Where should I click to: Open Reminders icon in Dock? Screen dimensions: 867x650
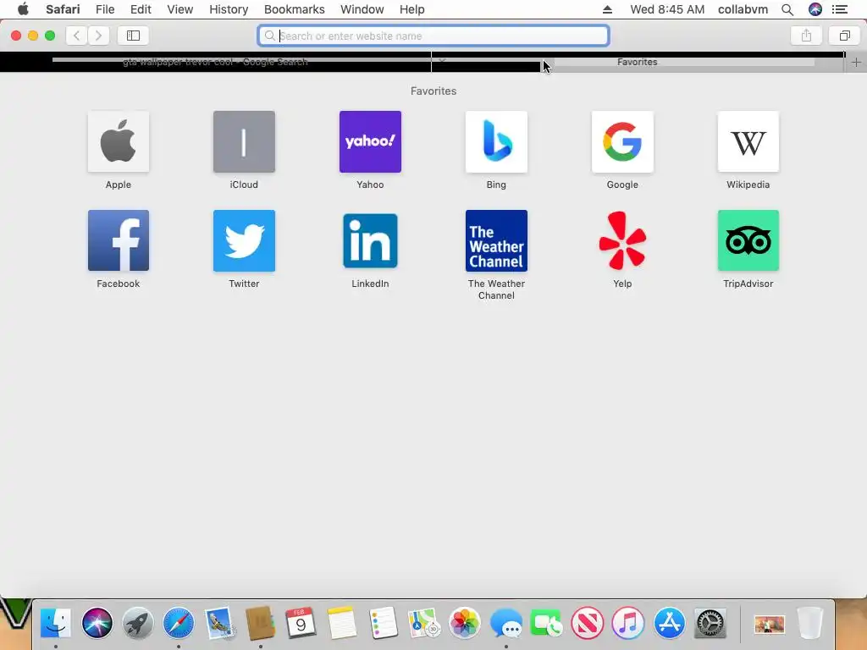pyautogui.click(x=383, y=623)
